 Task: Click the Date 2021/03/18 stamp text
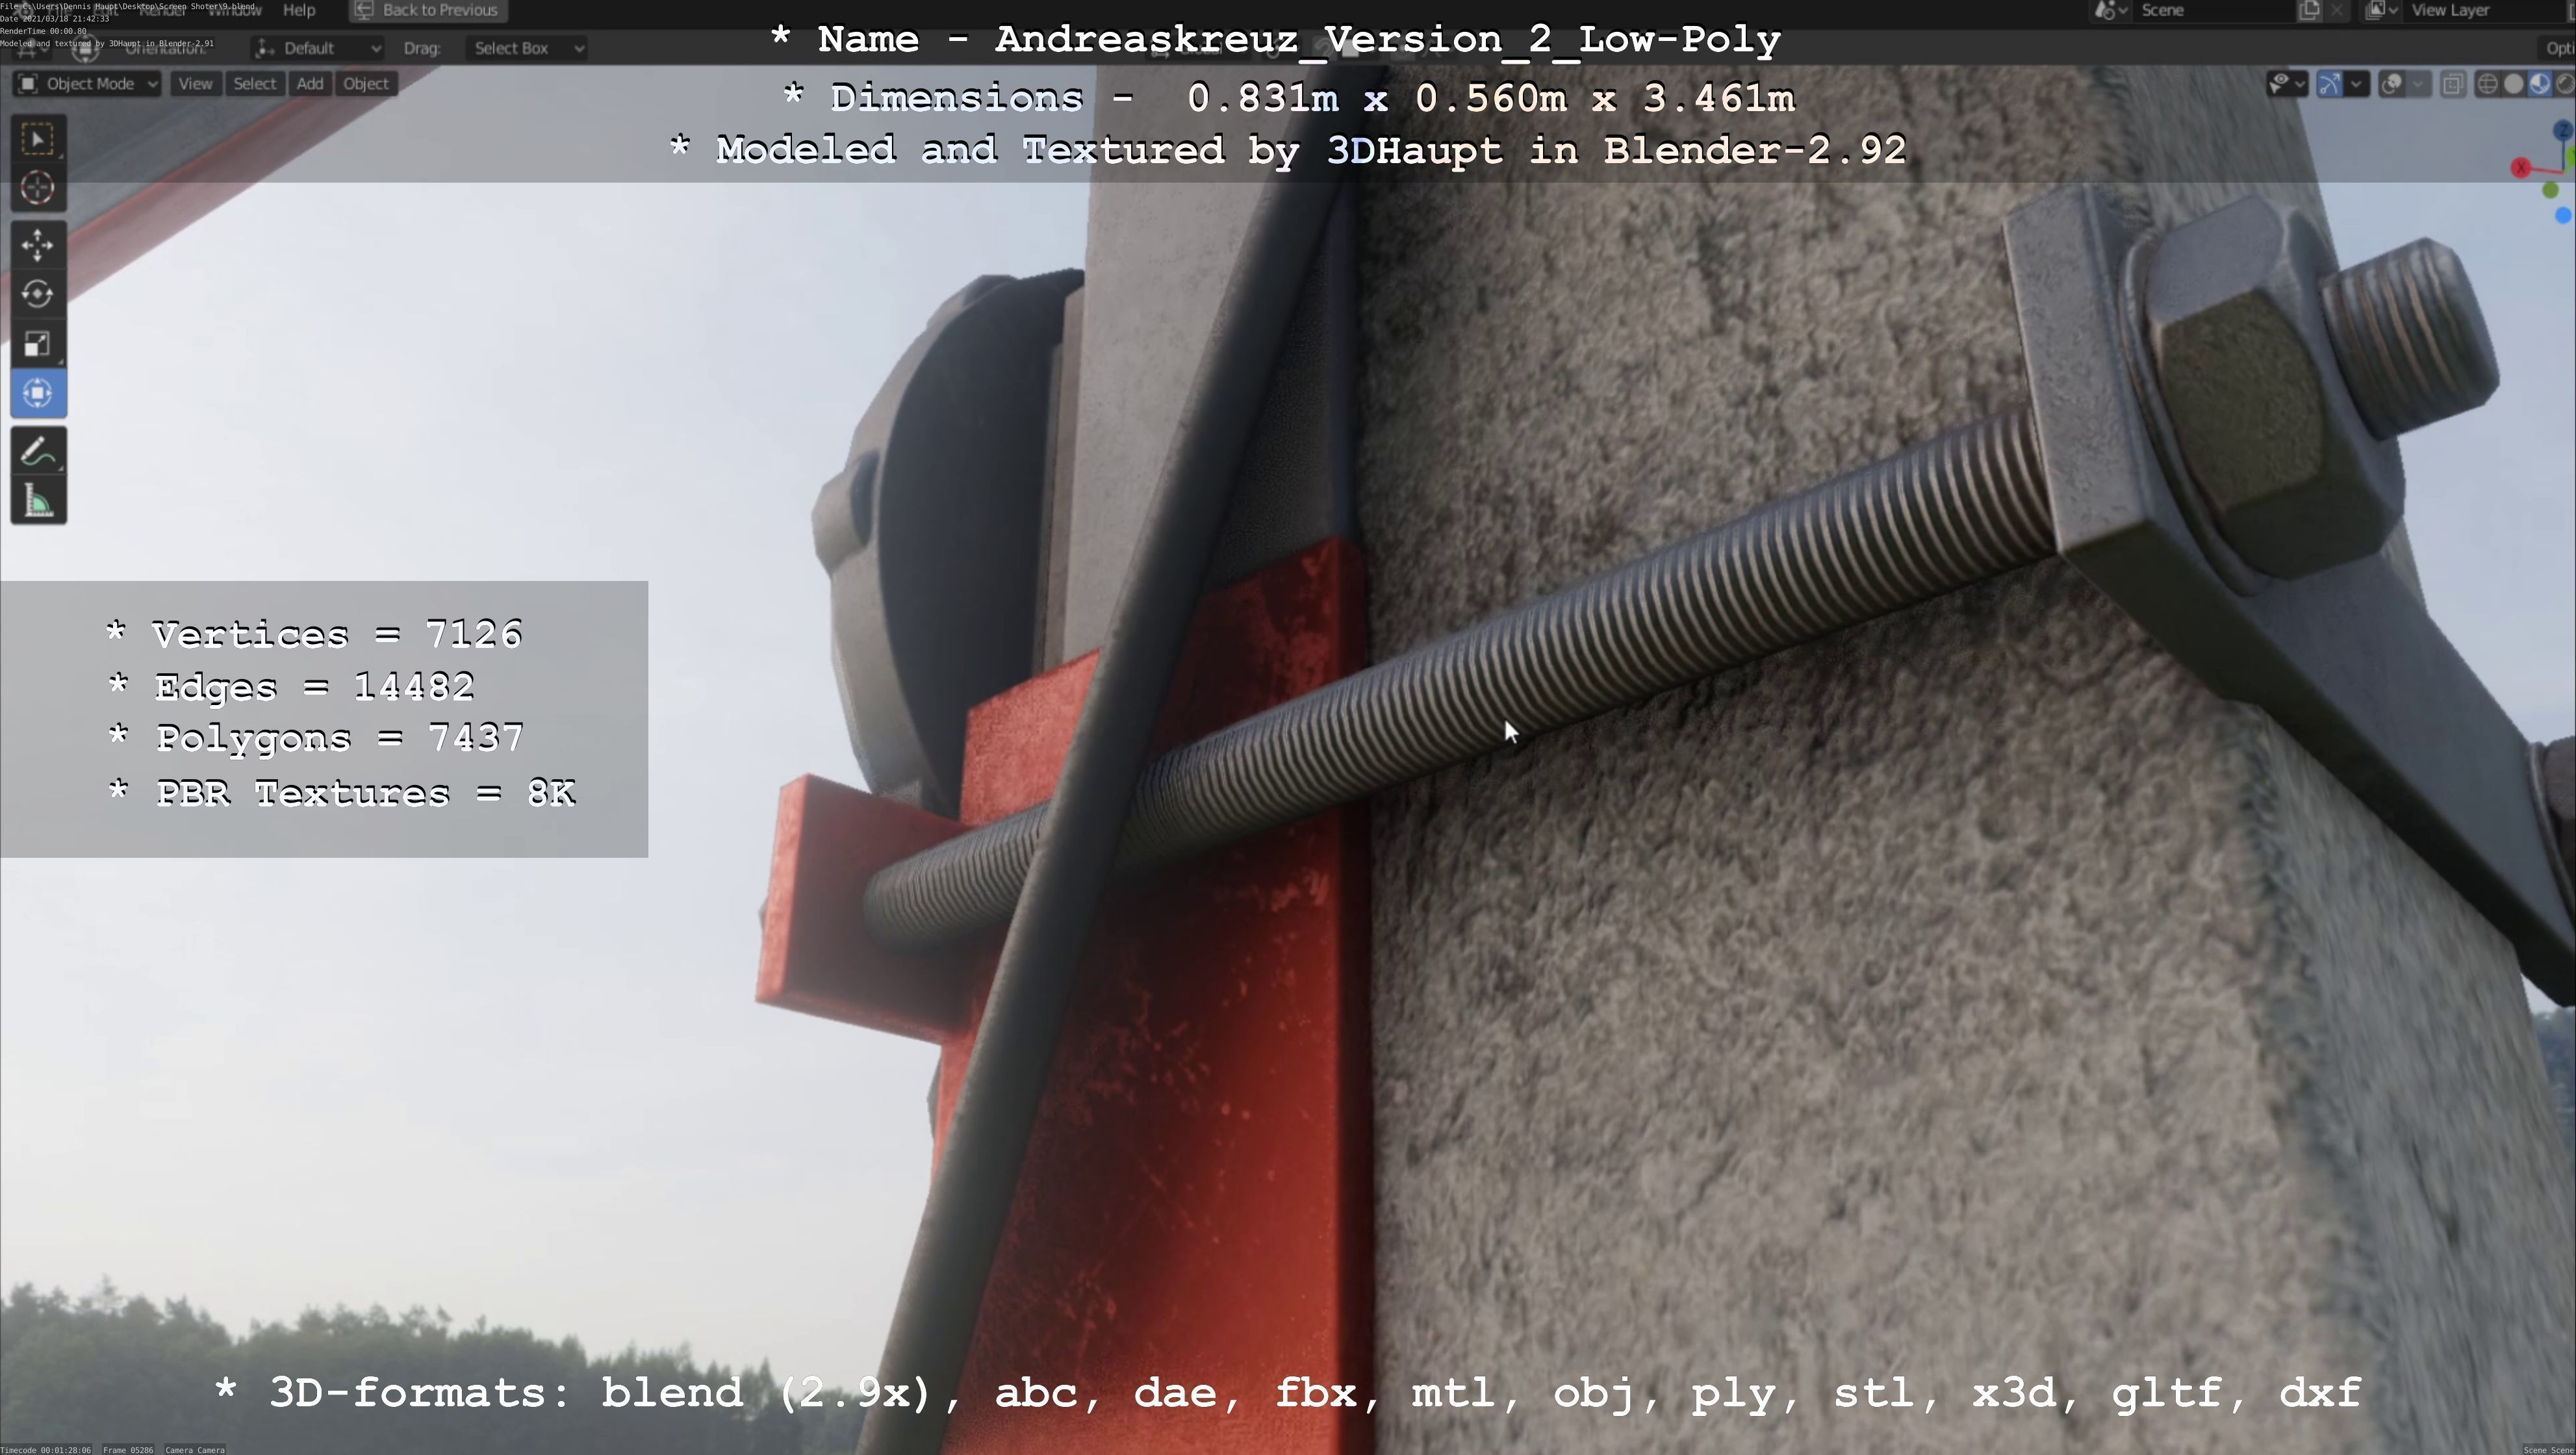[x=55, y=19]
